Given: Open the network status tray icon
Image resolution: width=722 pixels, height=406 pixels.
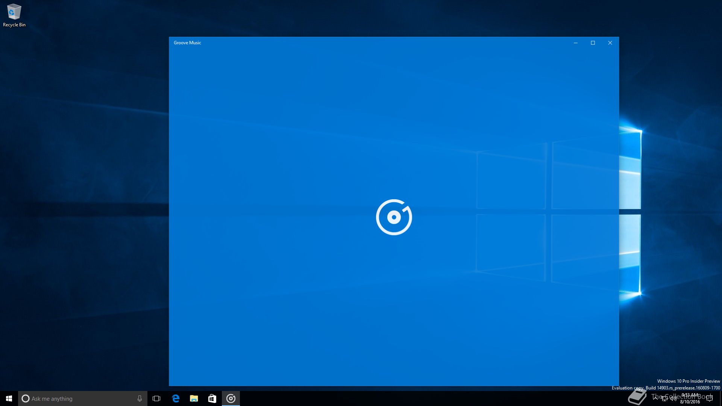Looking at the screenshot, I should pyautogui.click(x=664, y=399).
